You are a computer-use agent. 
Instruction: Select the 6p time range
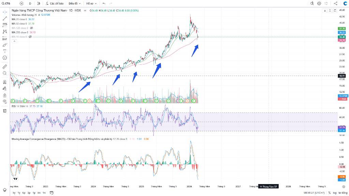click(24, 193)
